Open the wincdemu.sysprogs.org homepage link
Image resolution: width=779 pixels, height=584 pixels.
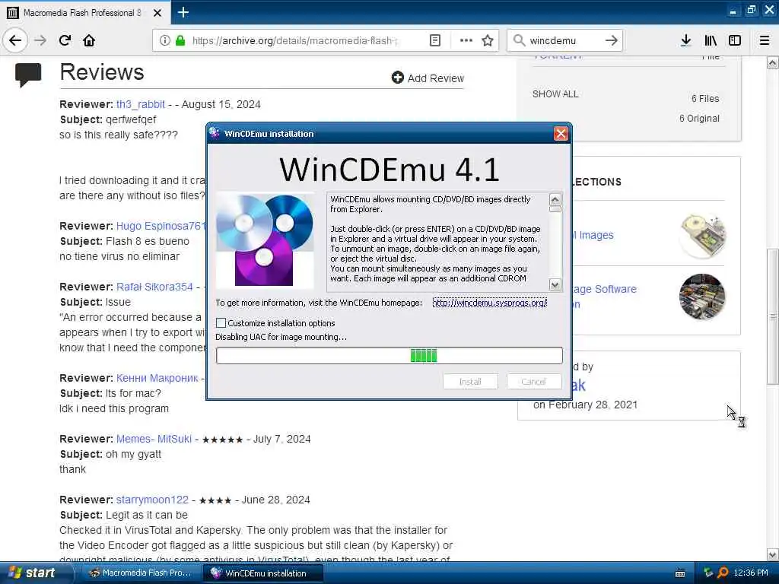pyautogui.click(x=489, y=303)
